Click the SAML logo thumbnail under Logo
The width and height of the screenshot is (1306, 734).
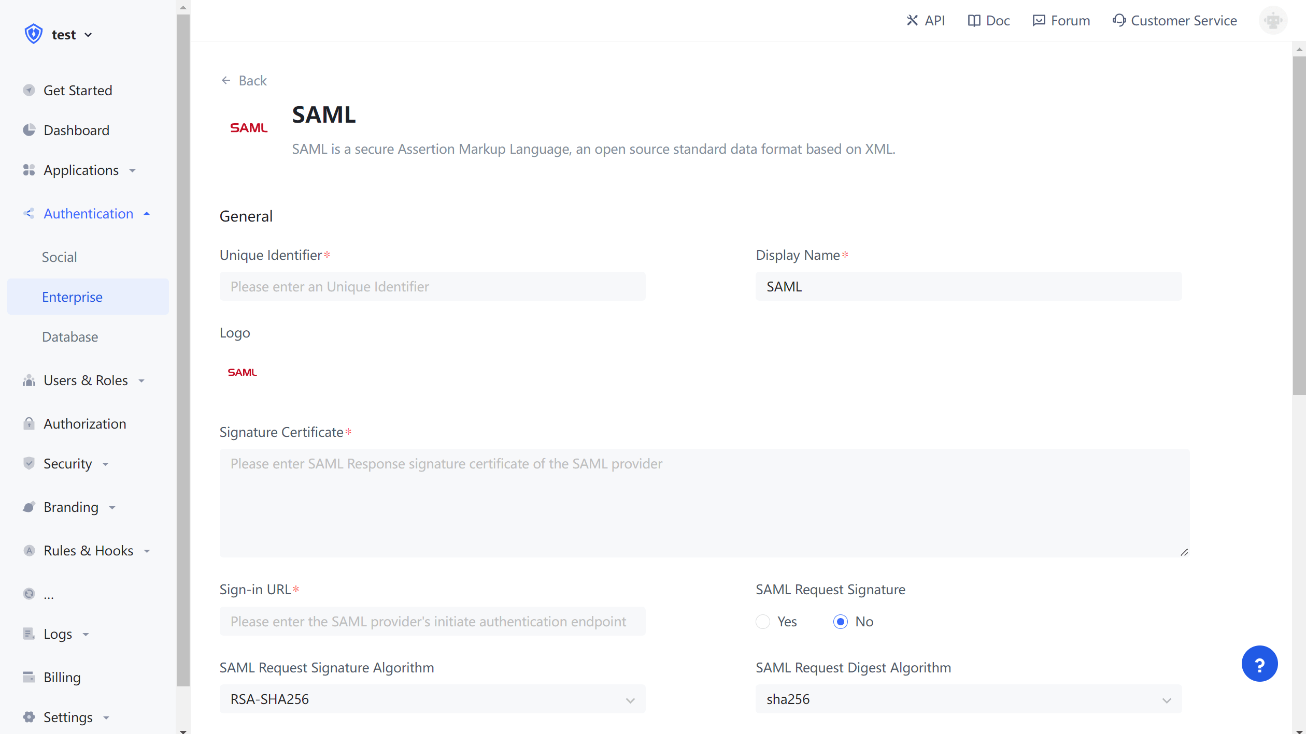[x=243, y=372]
